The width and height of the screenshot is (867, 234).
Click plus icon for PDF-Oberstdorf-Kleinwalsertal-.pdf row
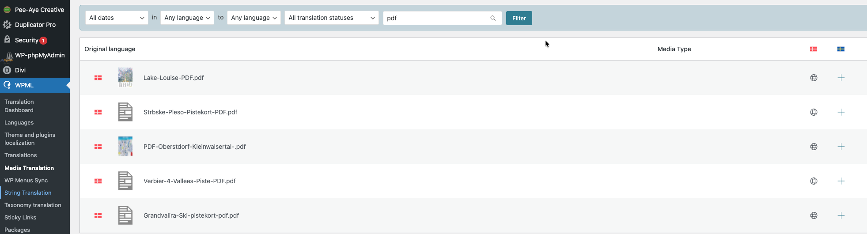tap(841, 147)
